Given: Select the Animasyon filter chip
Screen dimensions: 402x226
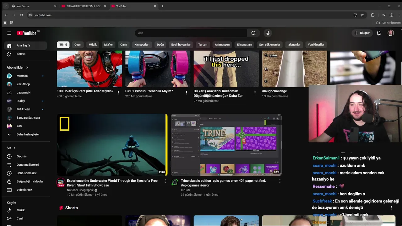Looking at the screenshot, I should click(222, 45).
